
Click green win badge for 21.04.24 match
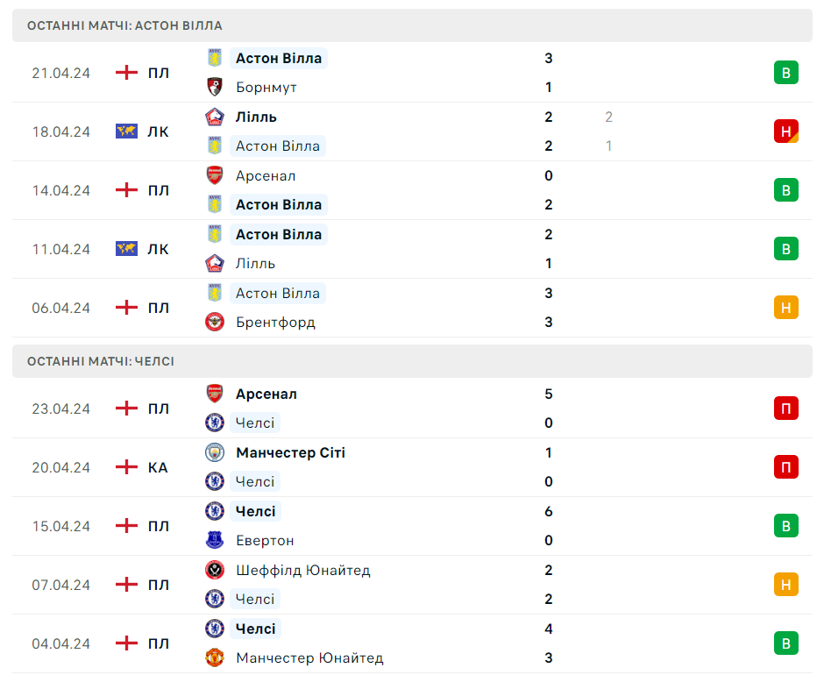pyautogui.click(x=785, y=73)
